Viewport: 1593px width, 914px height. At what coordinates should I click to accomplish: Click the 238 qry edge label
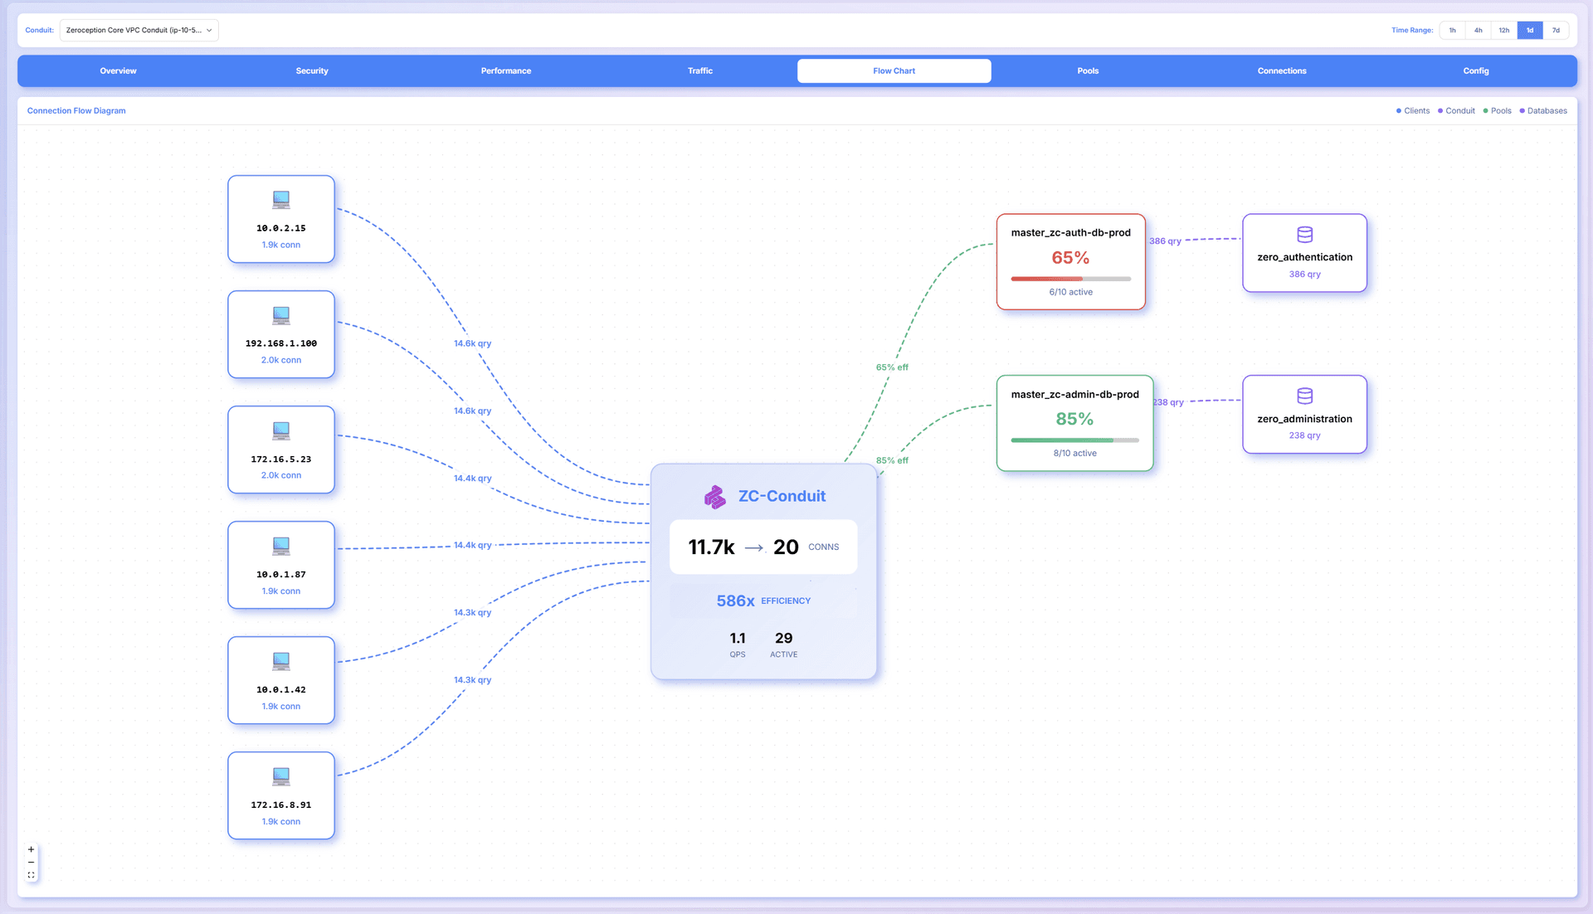click(1169, 402)
